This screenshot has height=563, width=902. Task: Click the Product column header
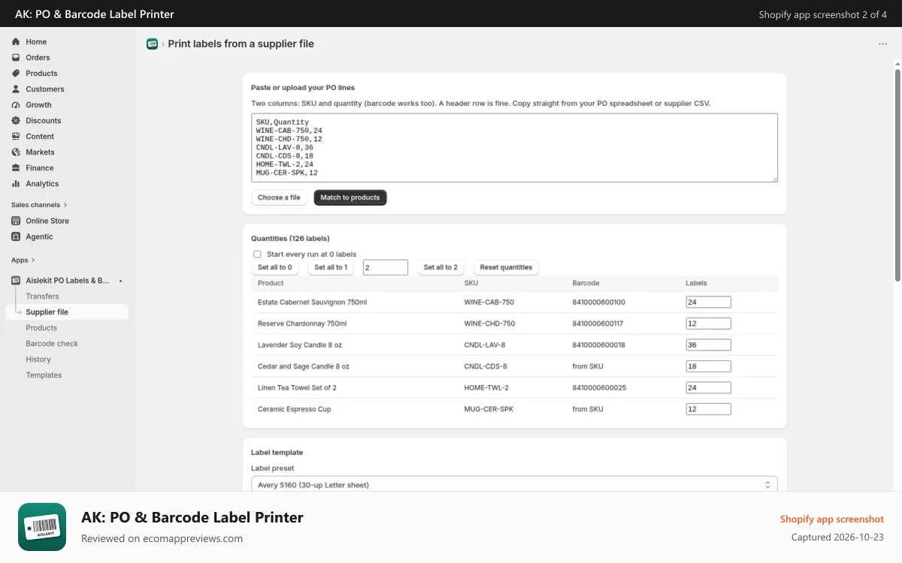click(x=271, y=283)
